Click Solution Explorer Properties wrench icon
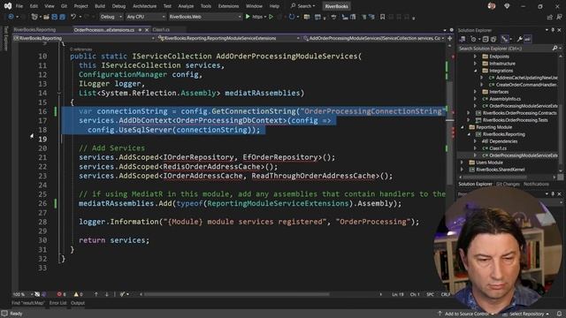The width and height of the screenshot is (566, 318). [x=519, y=39]
